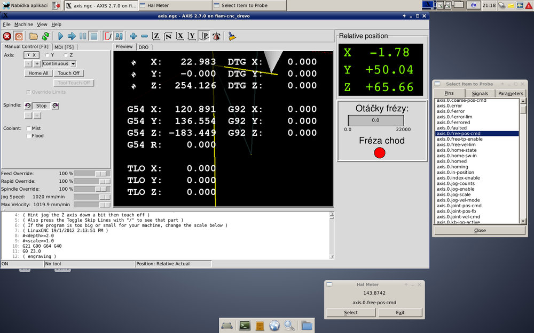Screen dimensions: 534x333
Task: Open the terminal from the dock
Action: (245, 325)
